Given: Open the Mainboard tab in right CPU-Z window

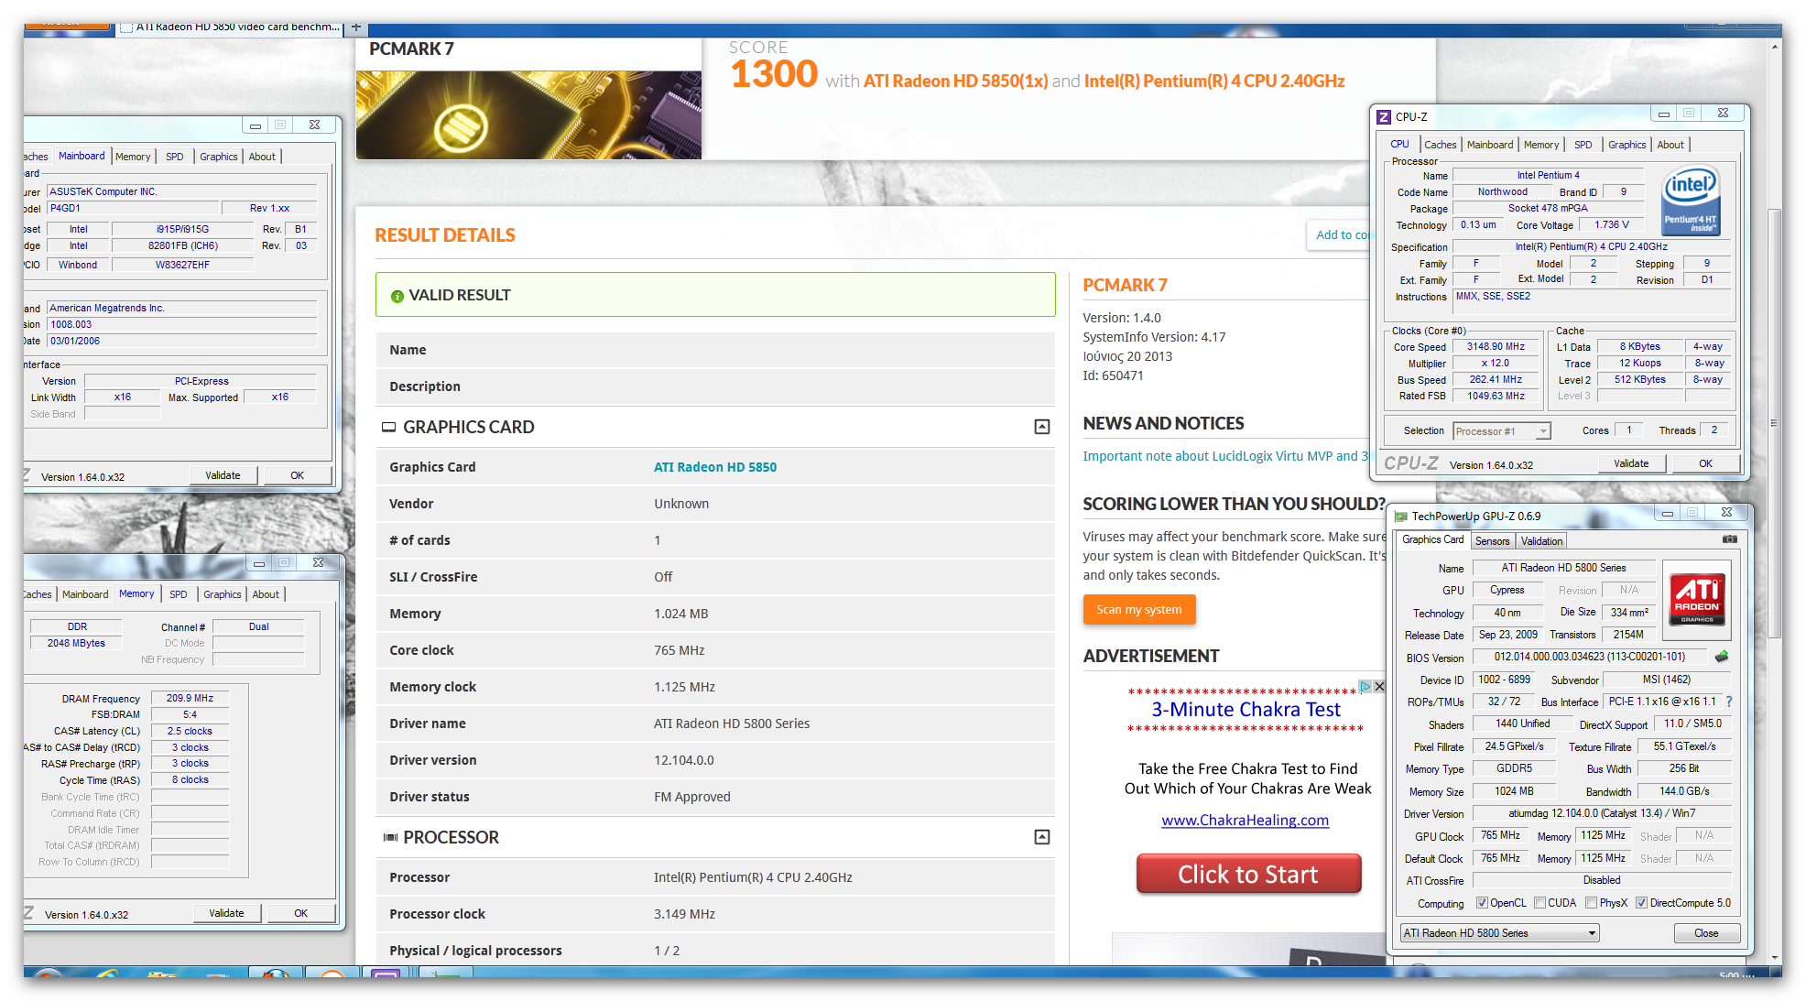Looking at the screenshot, I should point(1489,145).
